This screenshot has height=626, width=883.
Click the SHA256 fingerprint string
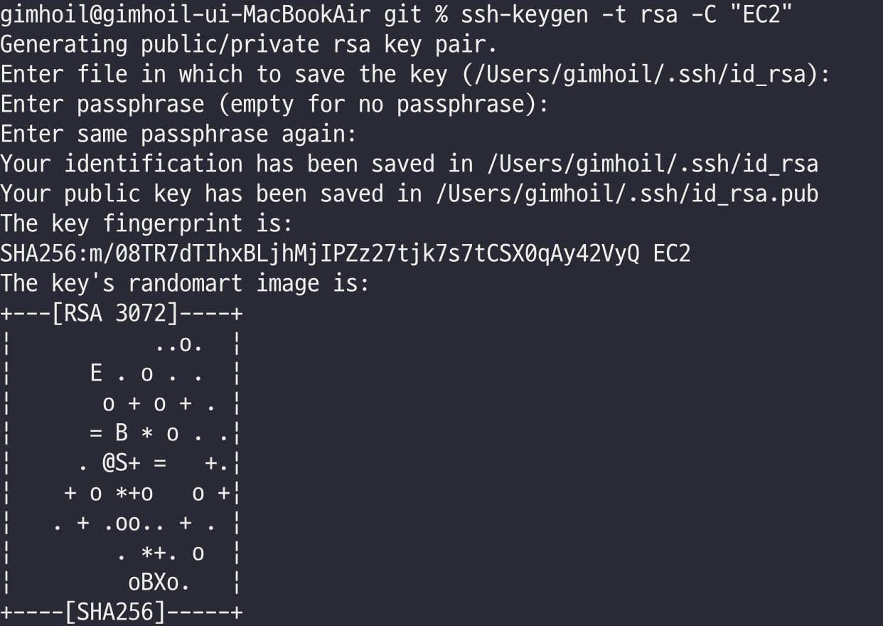pos(319,253)
